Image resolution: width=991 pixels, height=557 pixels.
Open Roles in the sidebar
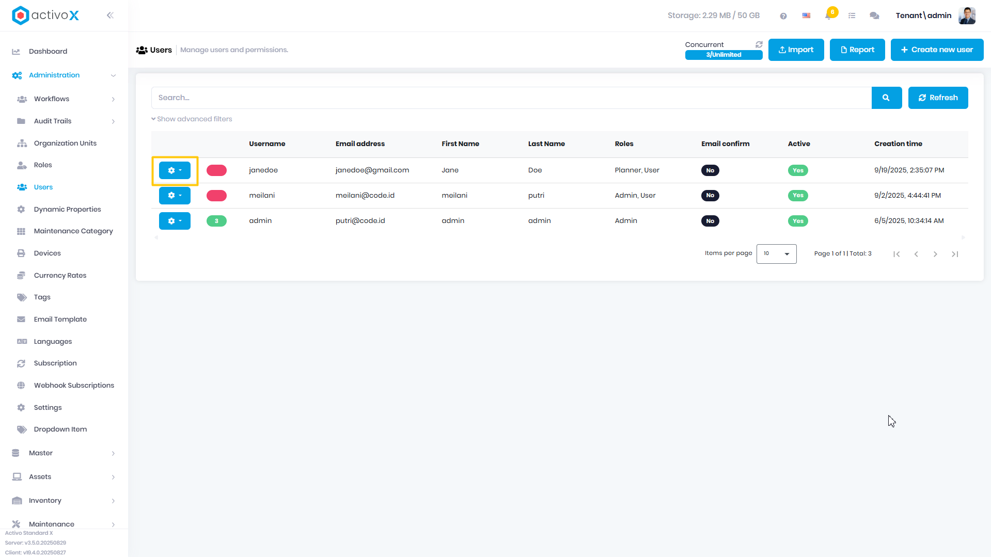pyautogui.click(x=43, y=165)
